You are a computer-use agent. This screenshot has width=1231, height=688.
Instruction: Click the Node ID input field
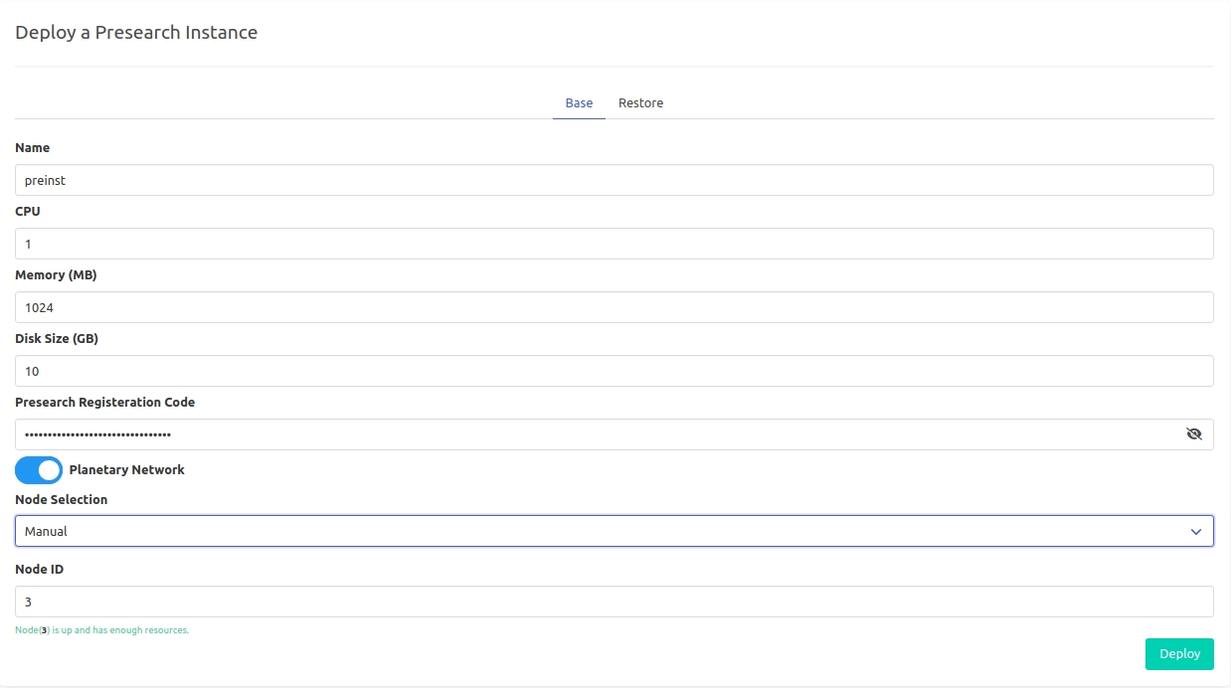[x=614, y=602]
